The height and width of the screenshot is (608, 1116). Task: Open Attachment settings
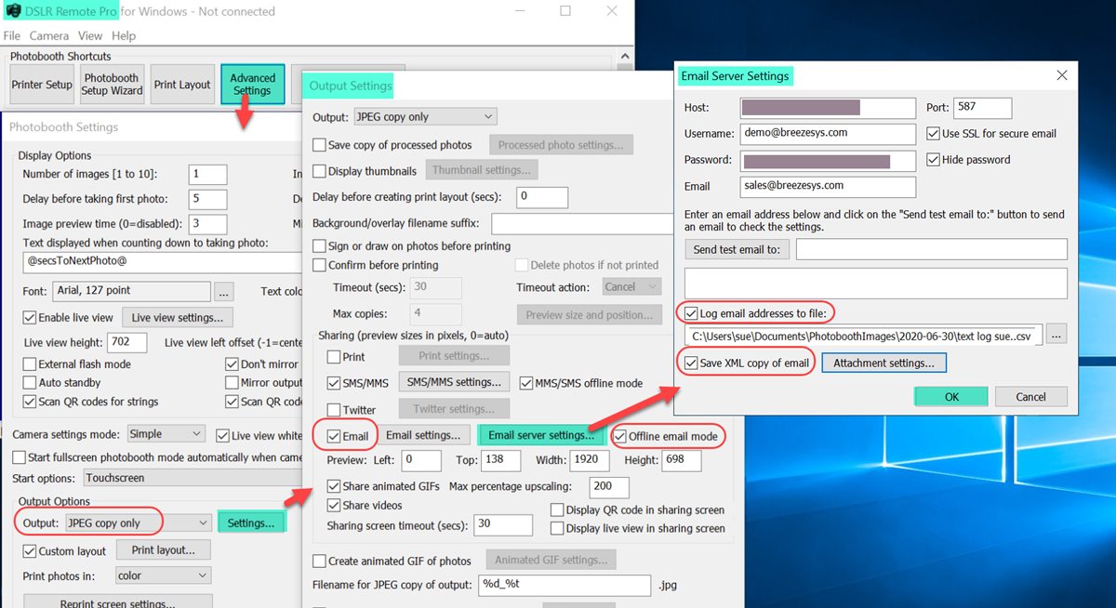[x=884, y=363]
